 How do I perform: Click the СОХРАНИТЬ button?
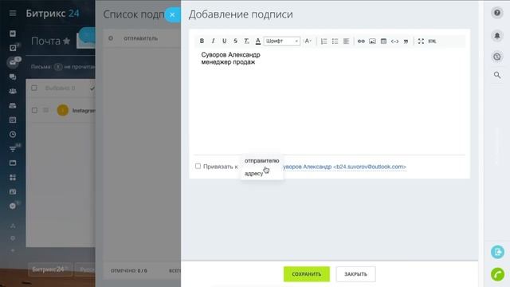point(306,274)
